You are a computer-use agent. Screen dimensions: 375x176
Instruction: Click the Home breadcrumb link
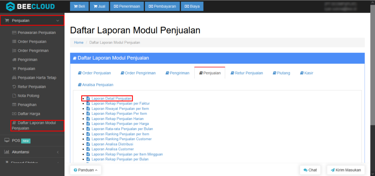[79, 43]
